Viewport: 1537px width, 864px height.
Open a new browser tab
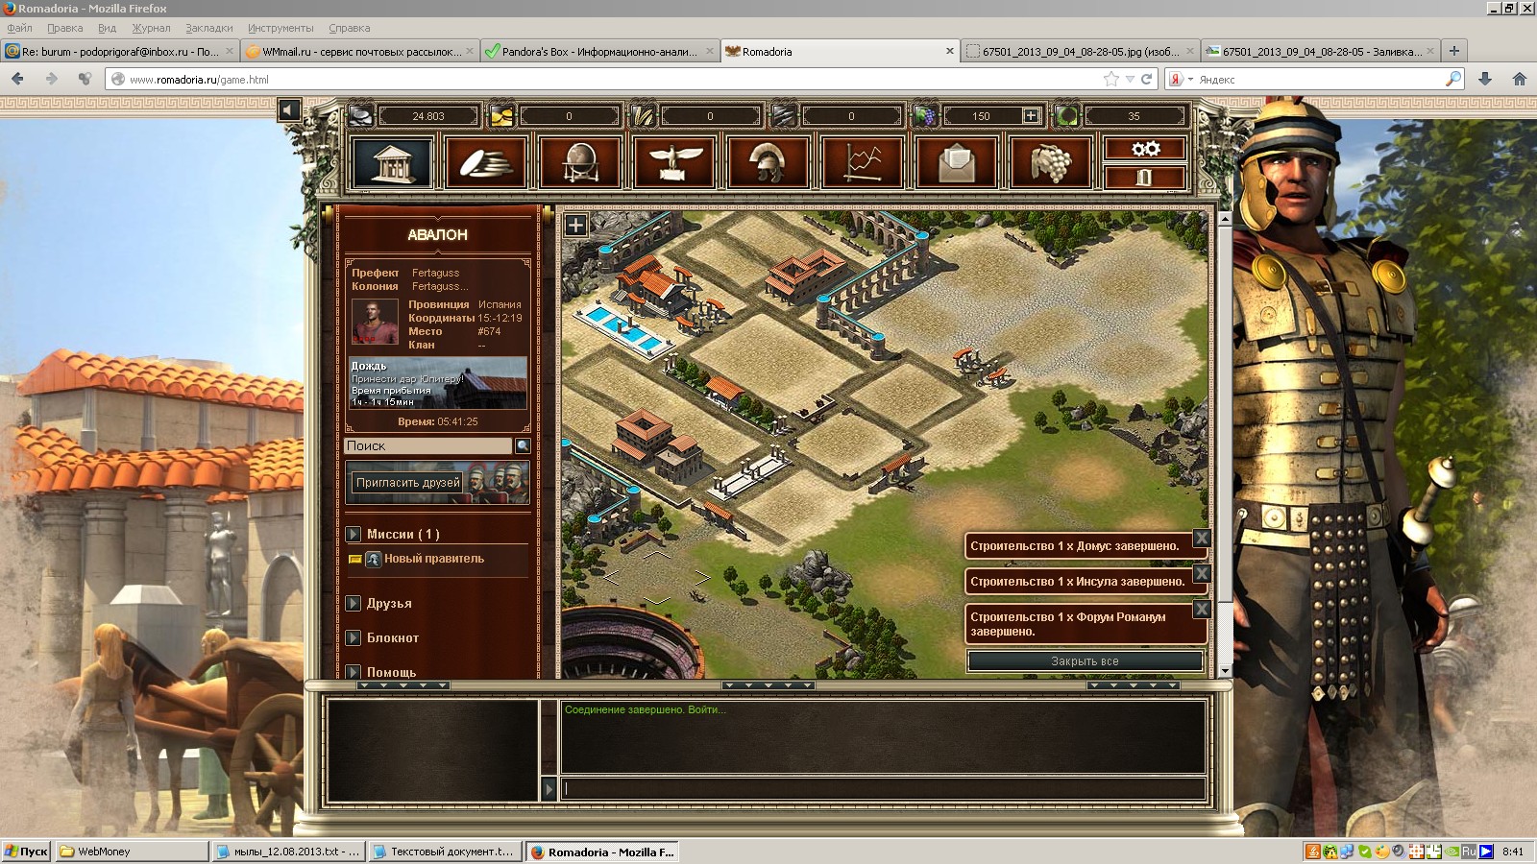pyautogui.click(x=1454, y=51)
